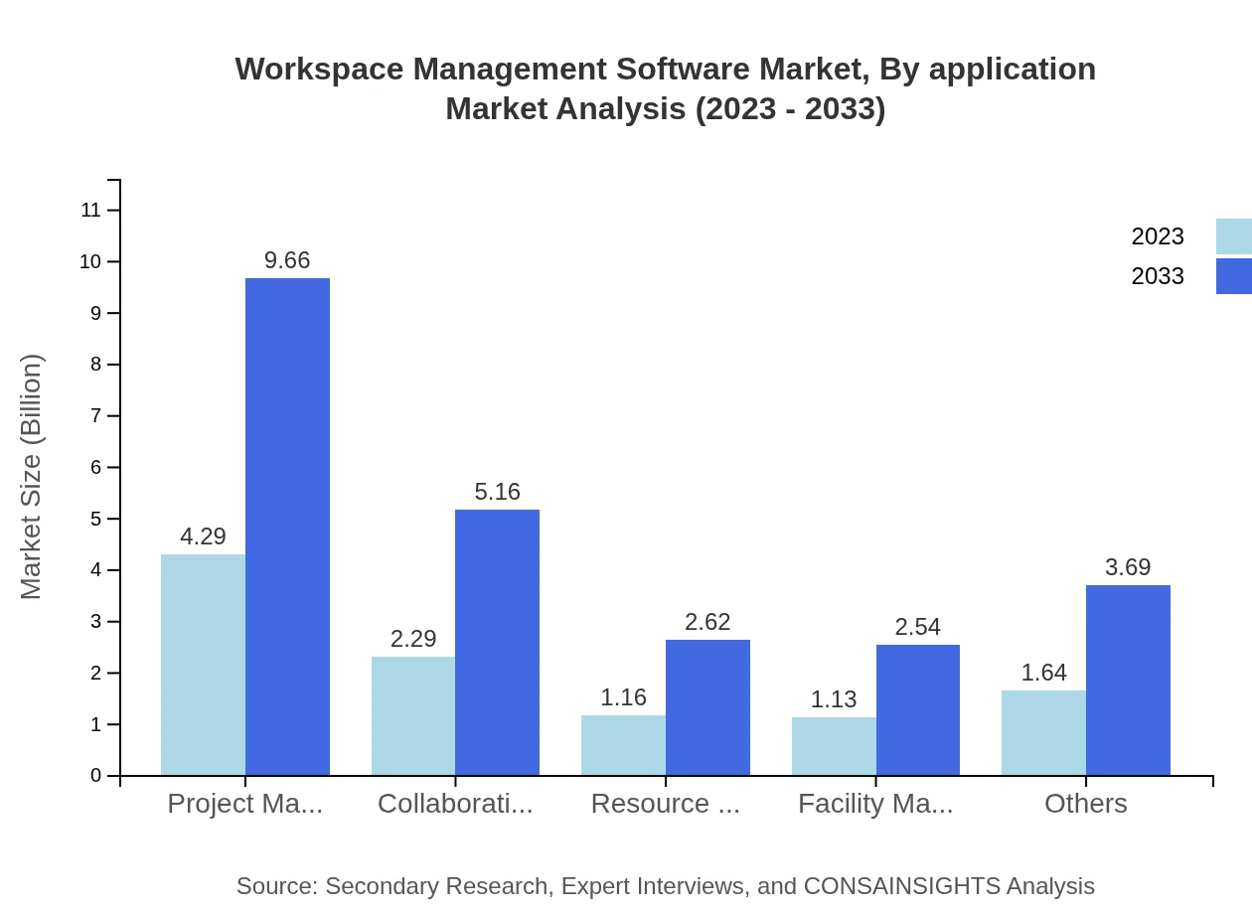
Task: Click the CONSAINSIGHTS source attribution text
Action: coord(665,885)
